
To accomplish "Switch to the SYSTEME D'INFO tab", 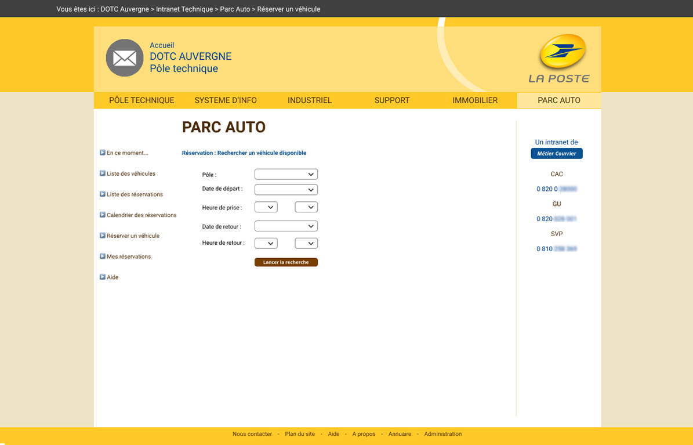I will click(x=226, y=100).
